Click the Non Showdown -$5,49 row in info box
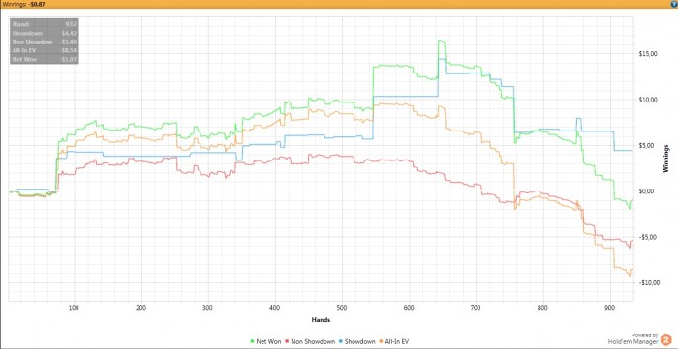Viewport: 678px width, 349px height. [x=45, y=42]
